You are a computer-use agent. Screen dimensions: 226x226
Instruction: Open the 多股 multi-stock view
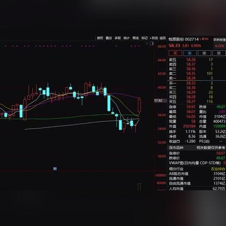(118, 38)
